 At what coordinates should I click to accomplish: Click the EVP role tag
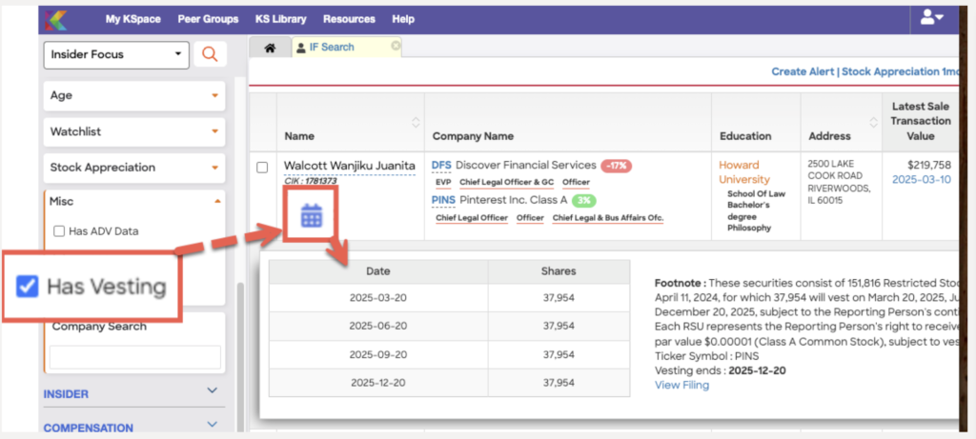tap(443, 182)
